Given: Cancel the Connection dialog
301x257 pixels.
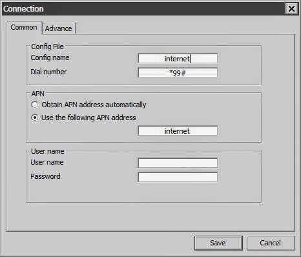Looking at the screenshot, I should [271, 243].
